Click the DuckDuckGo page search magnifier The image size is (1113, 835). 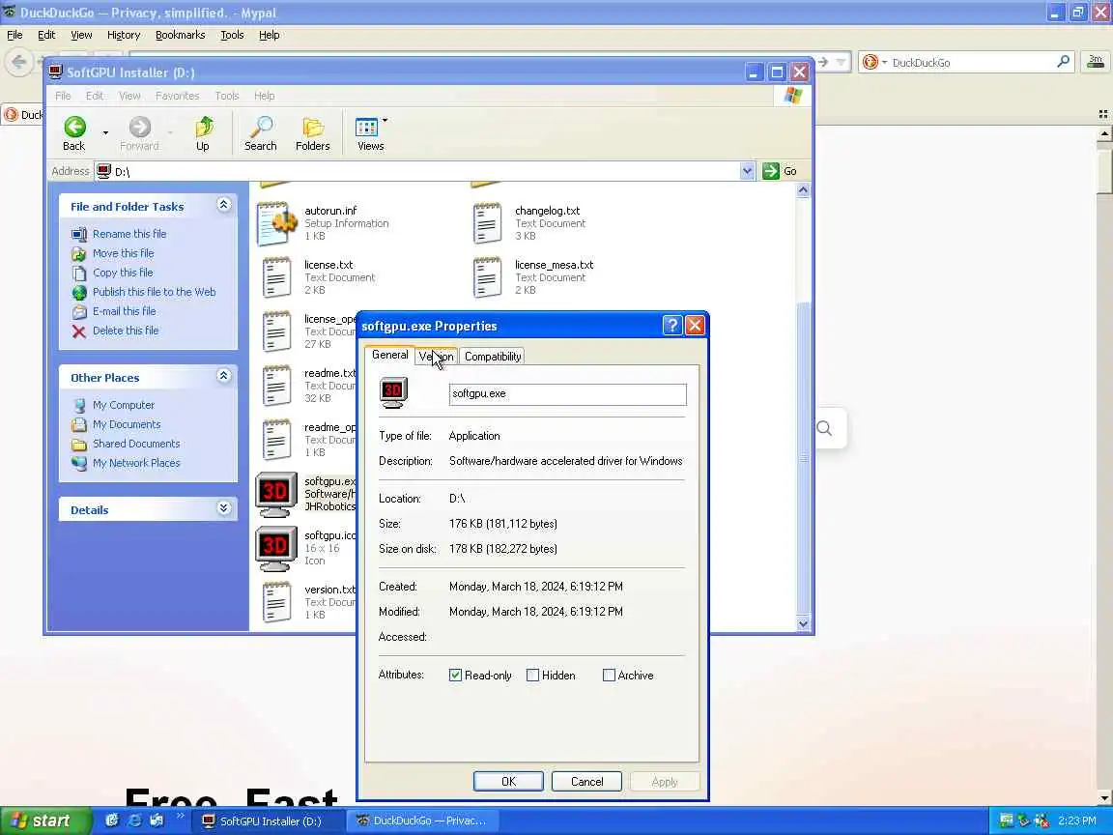click(824, 428)
